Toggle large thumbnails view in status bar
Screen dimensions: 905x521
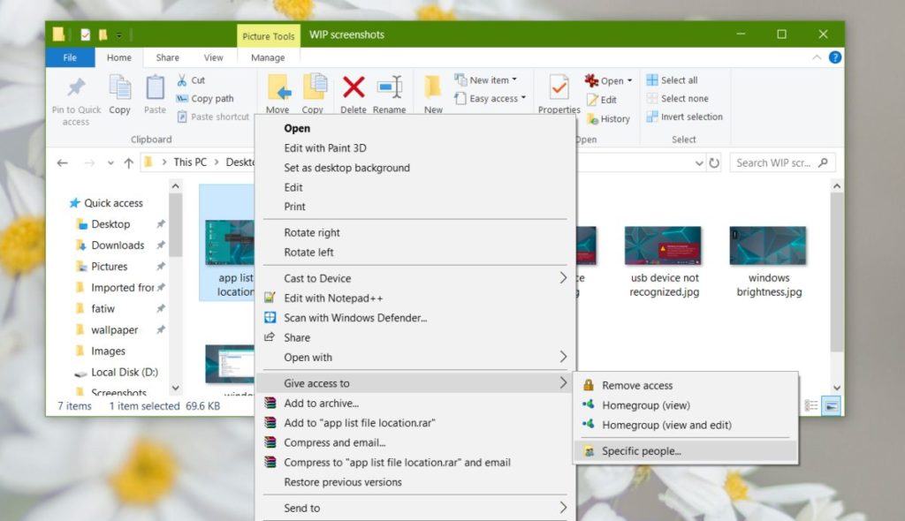click(x=829, y=405)
